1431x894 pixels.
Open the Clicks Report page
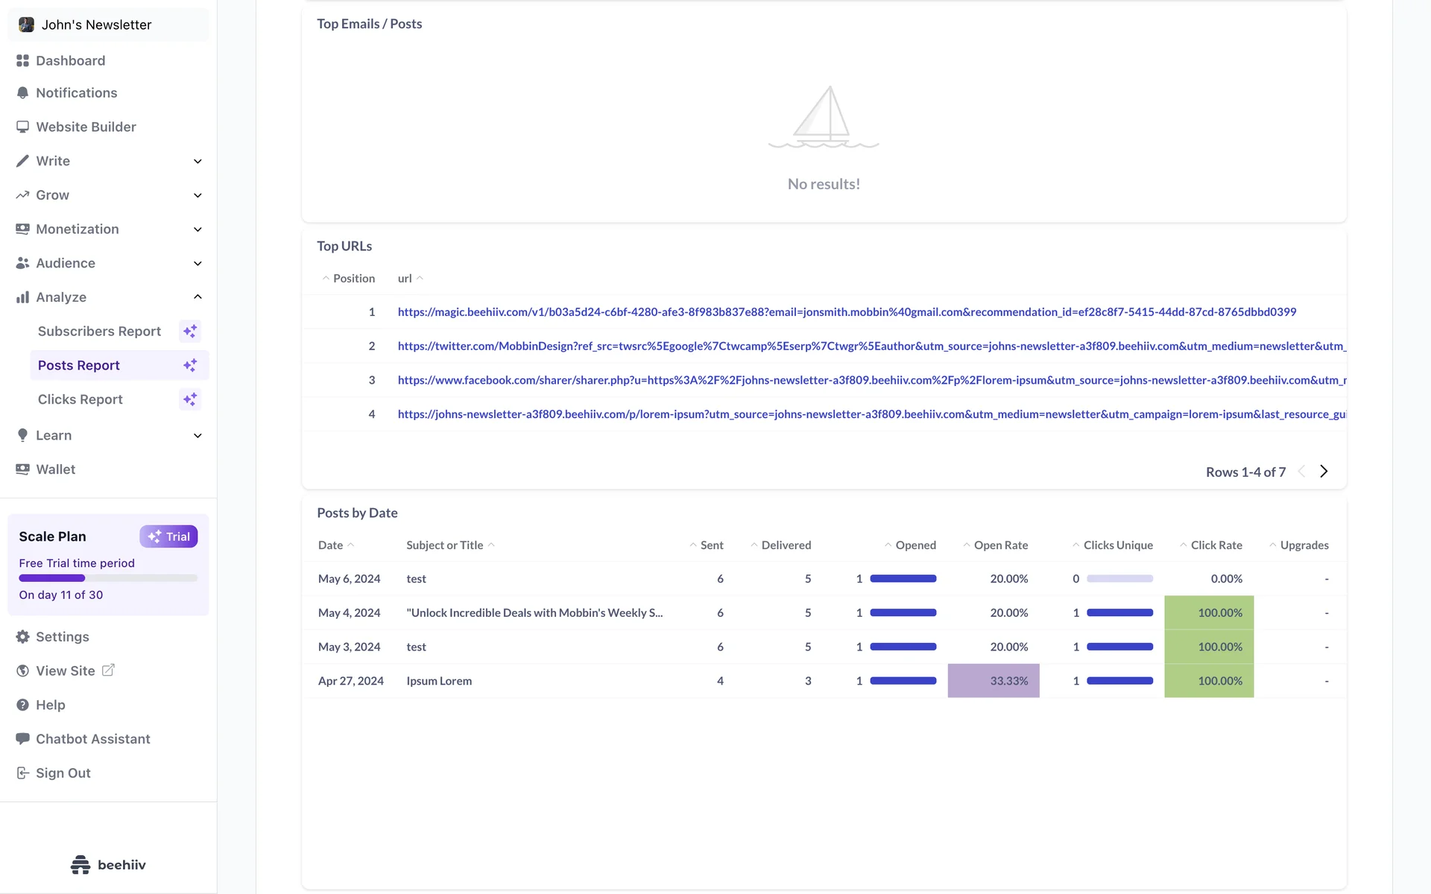80,399
